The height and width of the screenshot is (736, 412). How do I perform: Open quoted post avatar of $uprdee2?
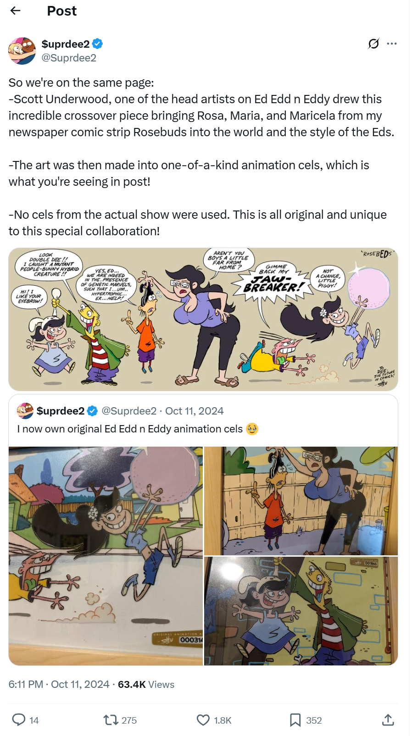tap(25, 411)
